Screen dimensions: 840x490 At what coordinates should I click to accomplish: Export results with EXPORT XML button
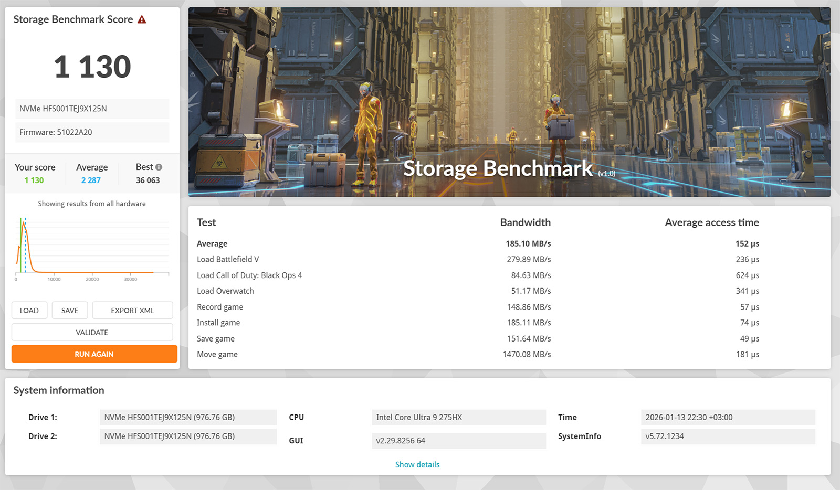(132, 311)
